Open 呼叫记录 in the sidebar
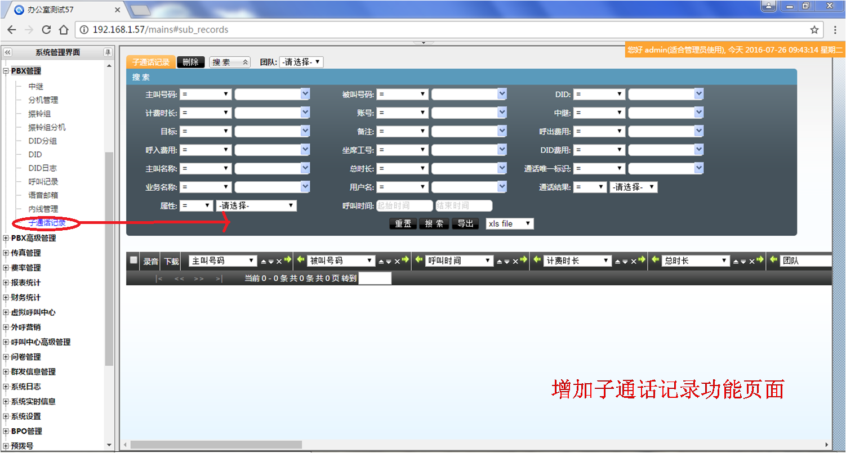Viewport: 846px width, 453px height. (43, 182)
